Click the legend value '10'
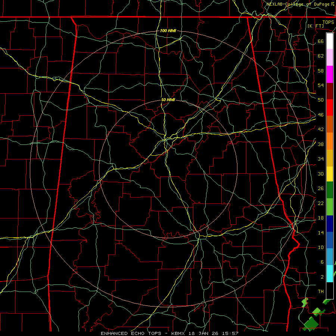336x336 pixels. pos(321,247)
